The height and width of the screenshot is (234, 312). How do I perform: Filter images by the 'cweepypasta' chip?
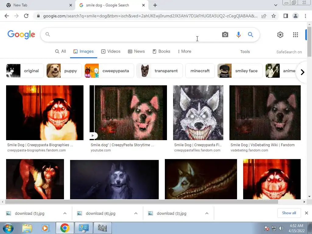point(109,71)
